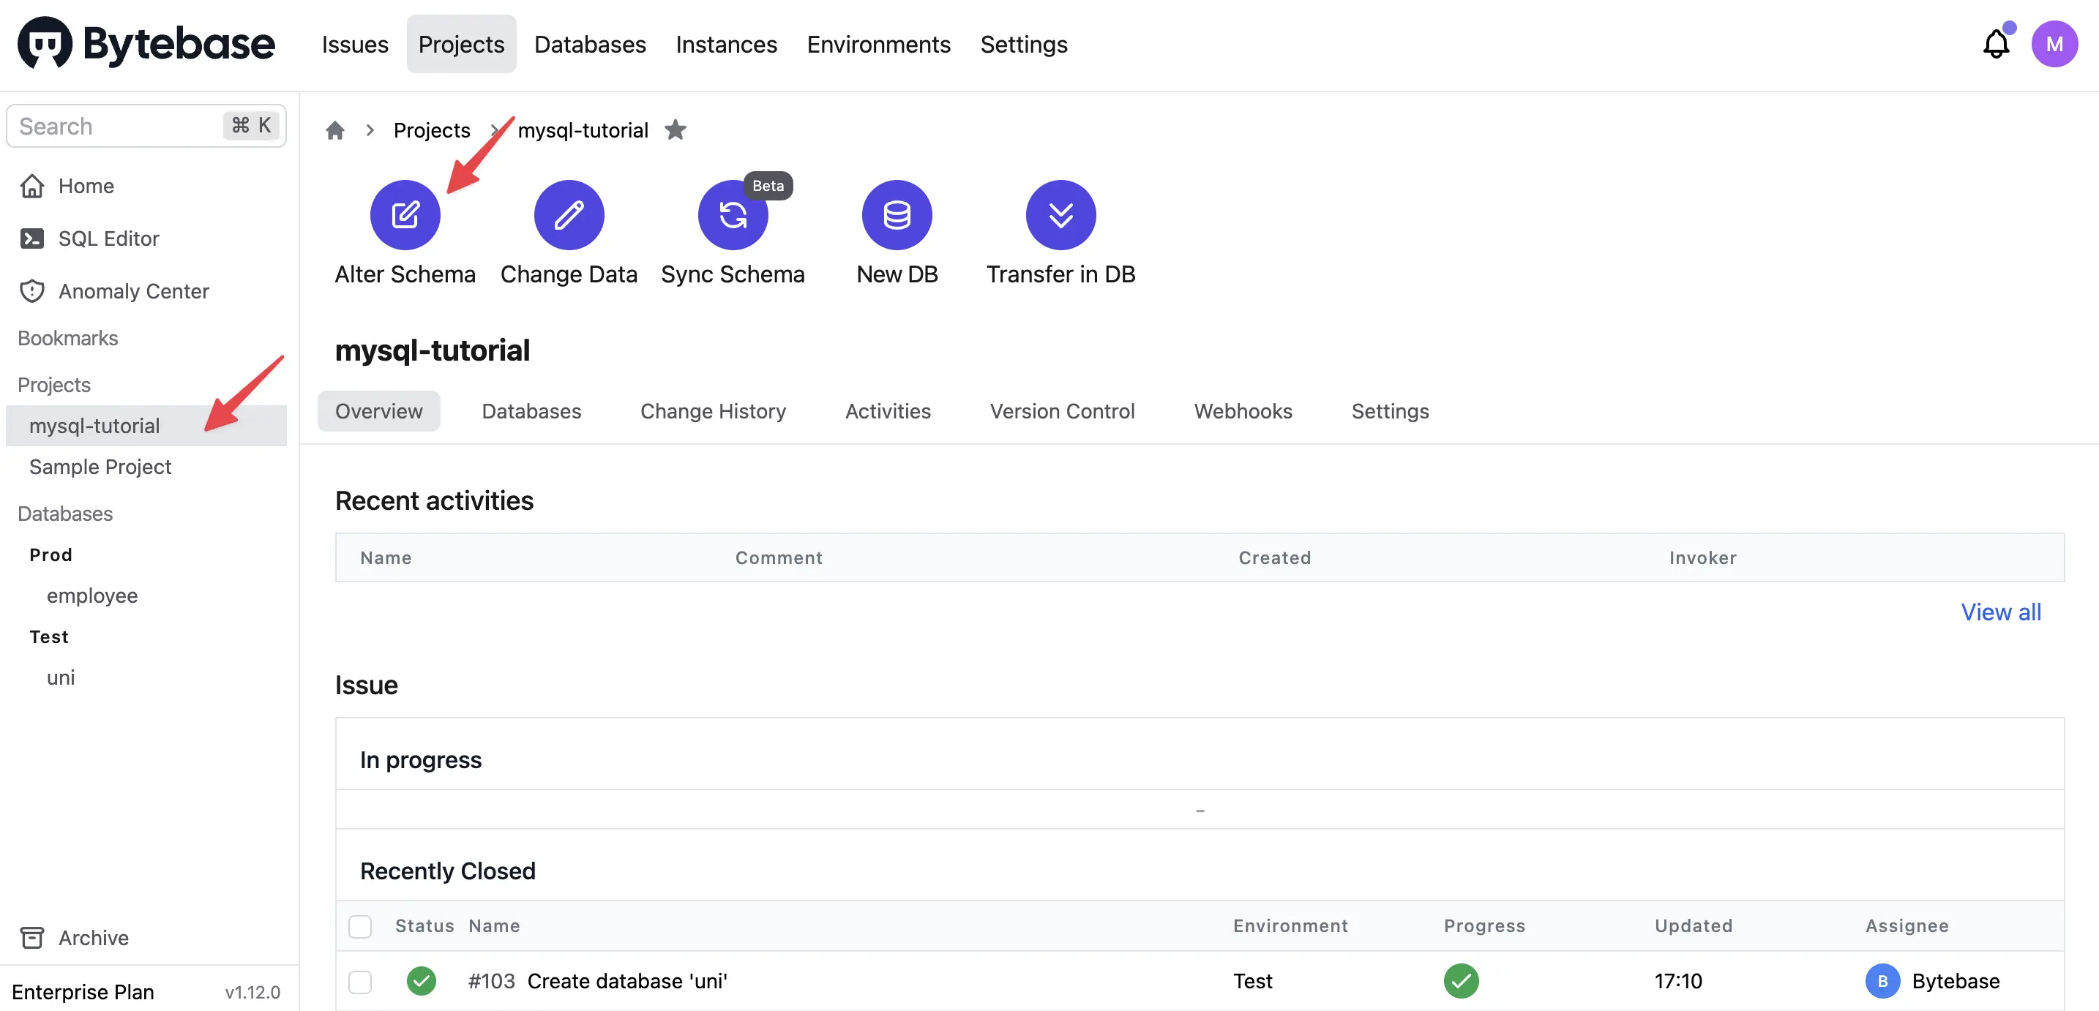
Task: Click View all activities link
Action: pyautogui.click(x=2000, y=612)
